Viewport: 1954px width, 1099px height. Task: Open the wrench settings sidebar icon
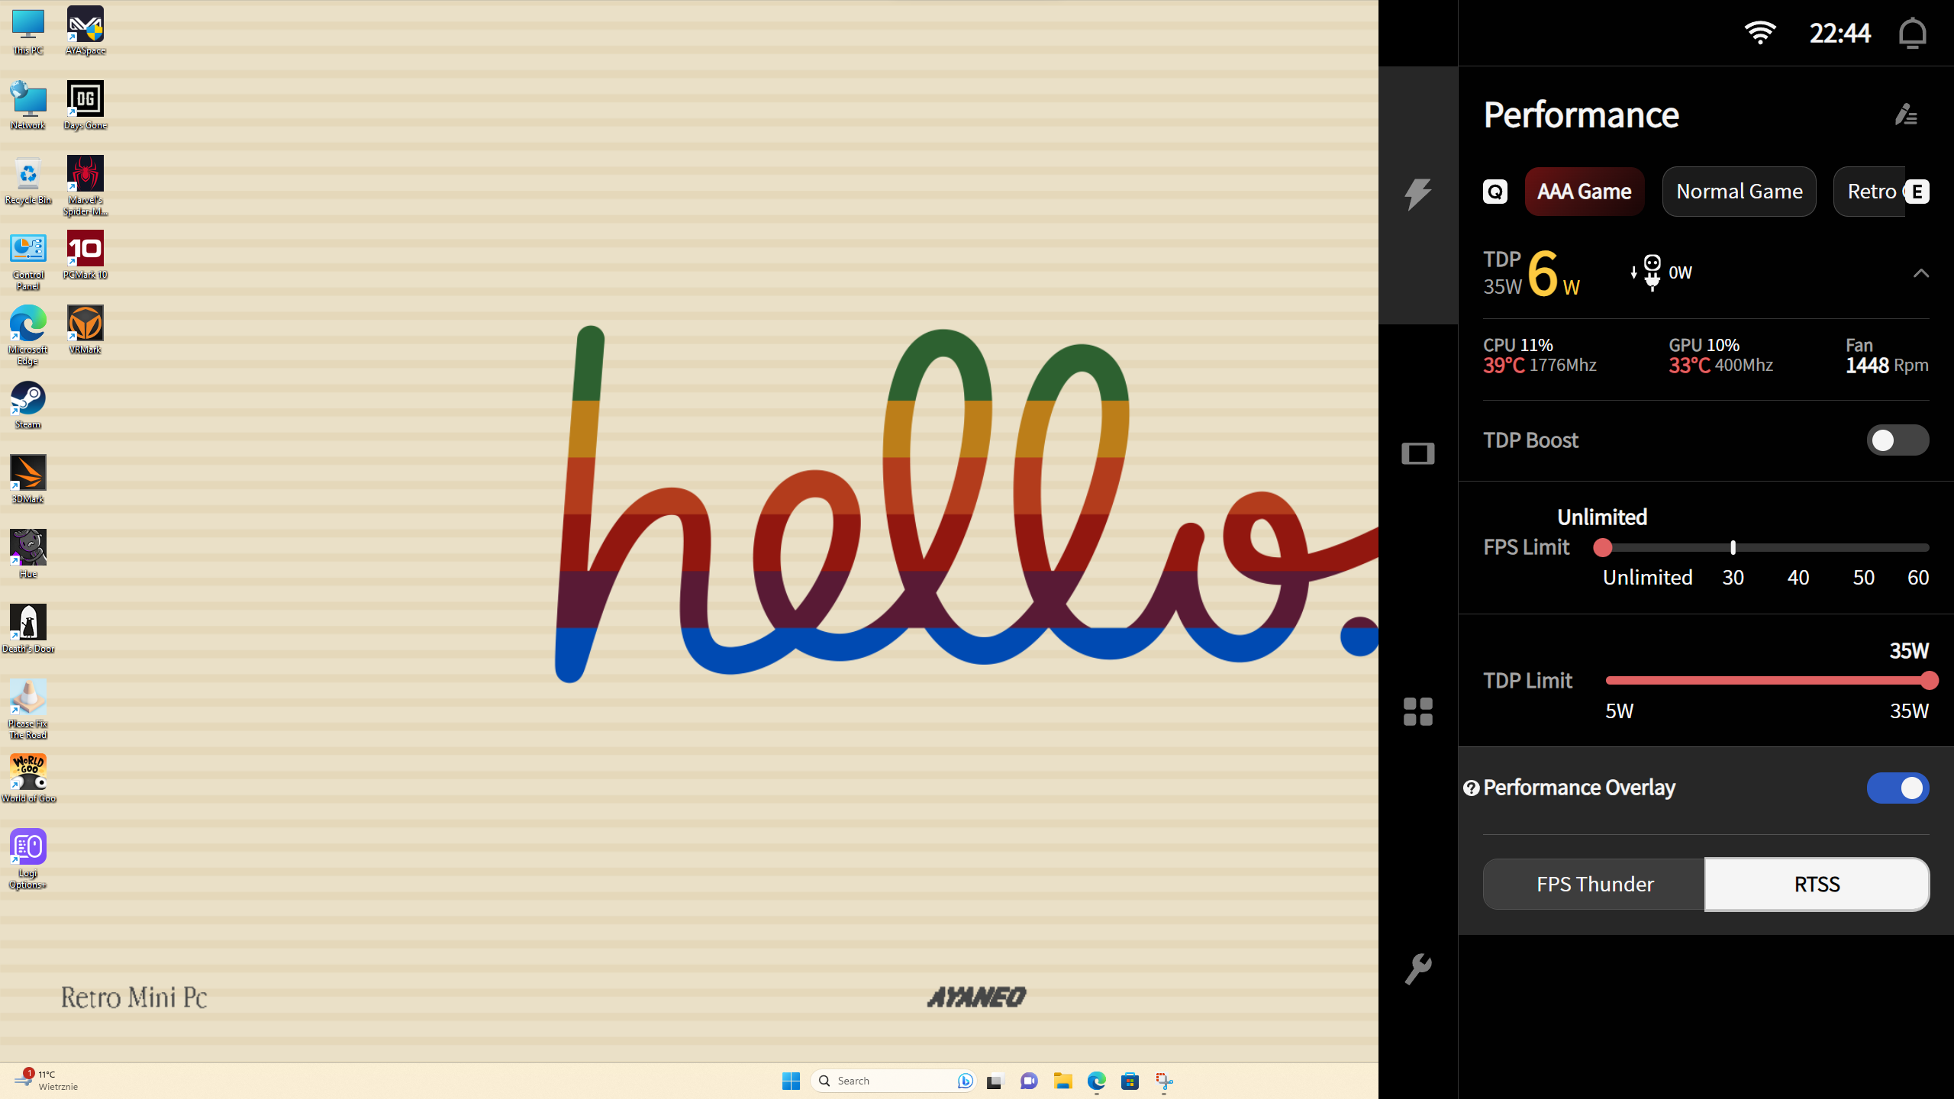[1417, 969]
